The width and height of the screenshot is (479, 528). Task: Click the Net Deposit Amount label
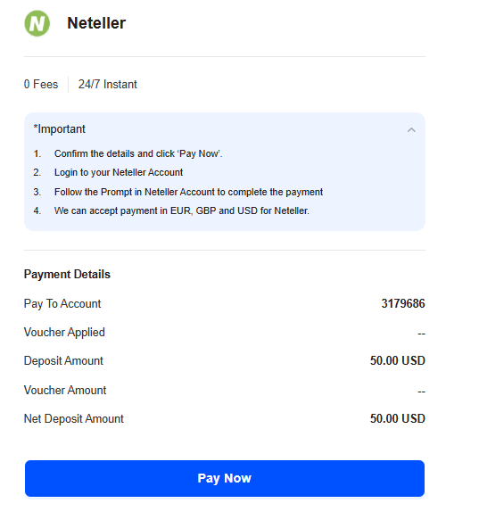coord(74,419)
